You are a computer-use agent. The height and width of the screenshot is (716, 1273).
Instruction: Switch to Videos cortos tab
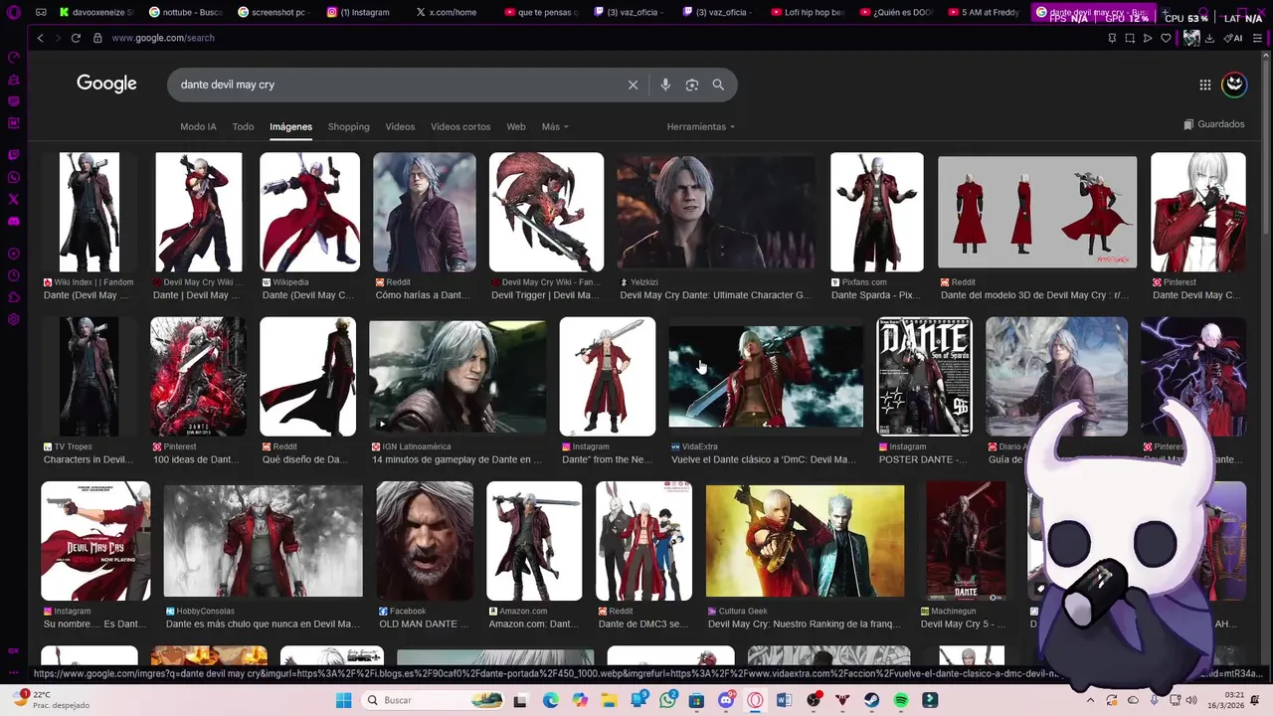point(460,127)
